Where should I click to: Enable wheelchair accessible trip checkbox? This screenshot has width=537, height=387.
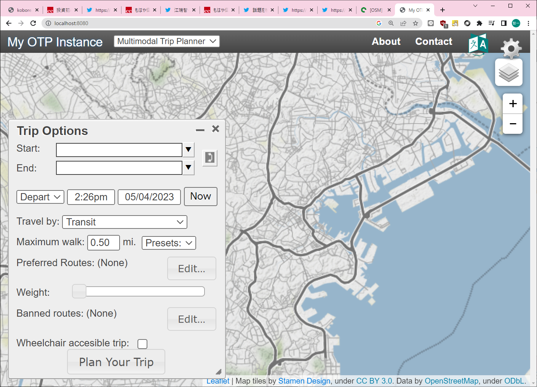pyautogui.click(x=142, y=344)
